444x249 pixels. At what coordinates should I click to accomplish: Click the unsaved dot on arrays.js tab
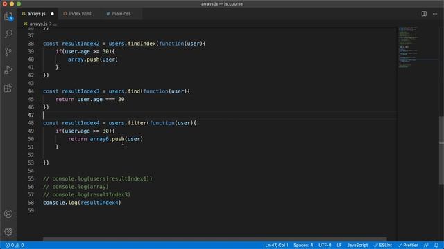[x=53, y=14]
